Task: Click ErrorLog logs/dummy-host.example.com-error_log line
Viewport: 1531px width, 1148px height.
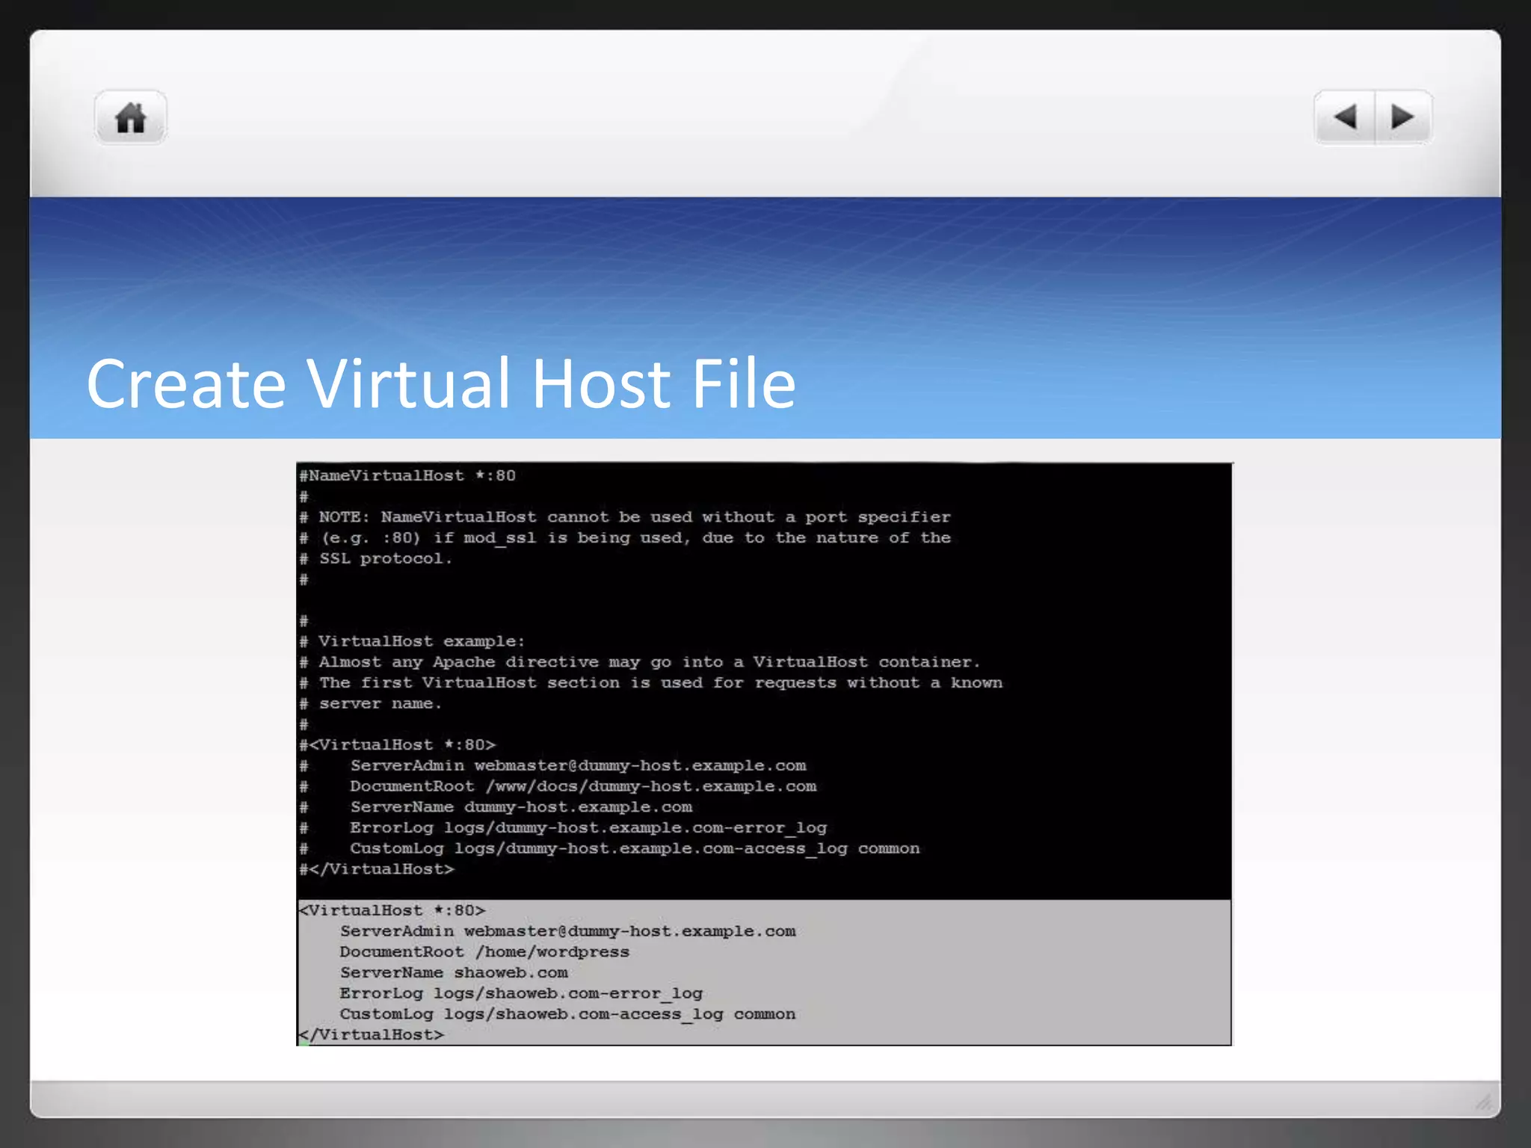Action: click(563, 828)
